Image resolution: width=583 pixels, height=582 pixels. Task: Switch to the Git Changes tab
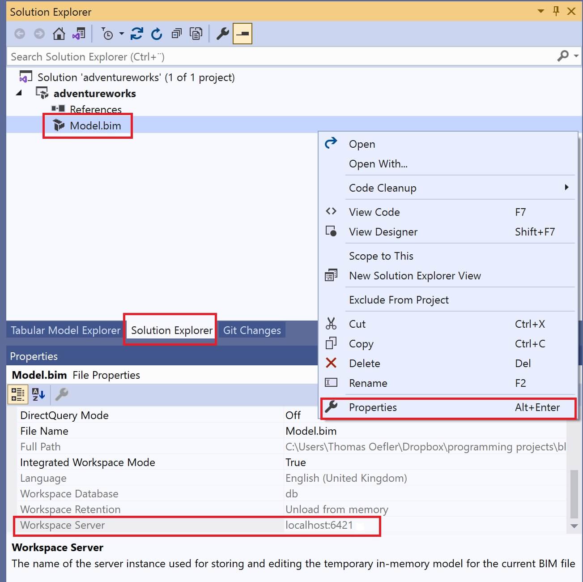(252, 330)
